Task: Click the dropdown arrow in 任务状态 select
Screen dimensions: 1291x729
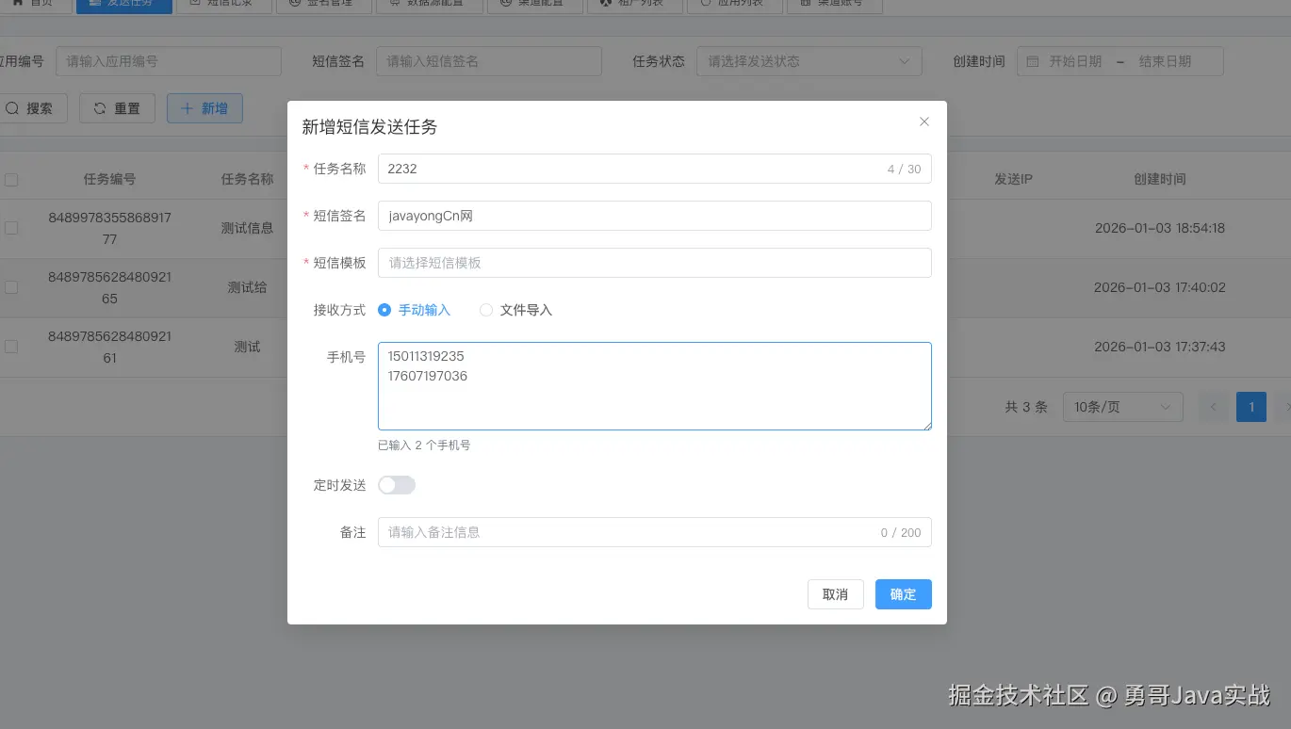Action: click(x=905, y=61)
